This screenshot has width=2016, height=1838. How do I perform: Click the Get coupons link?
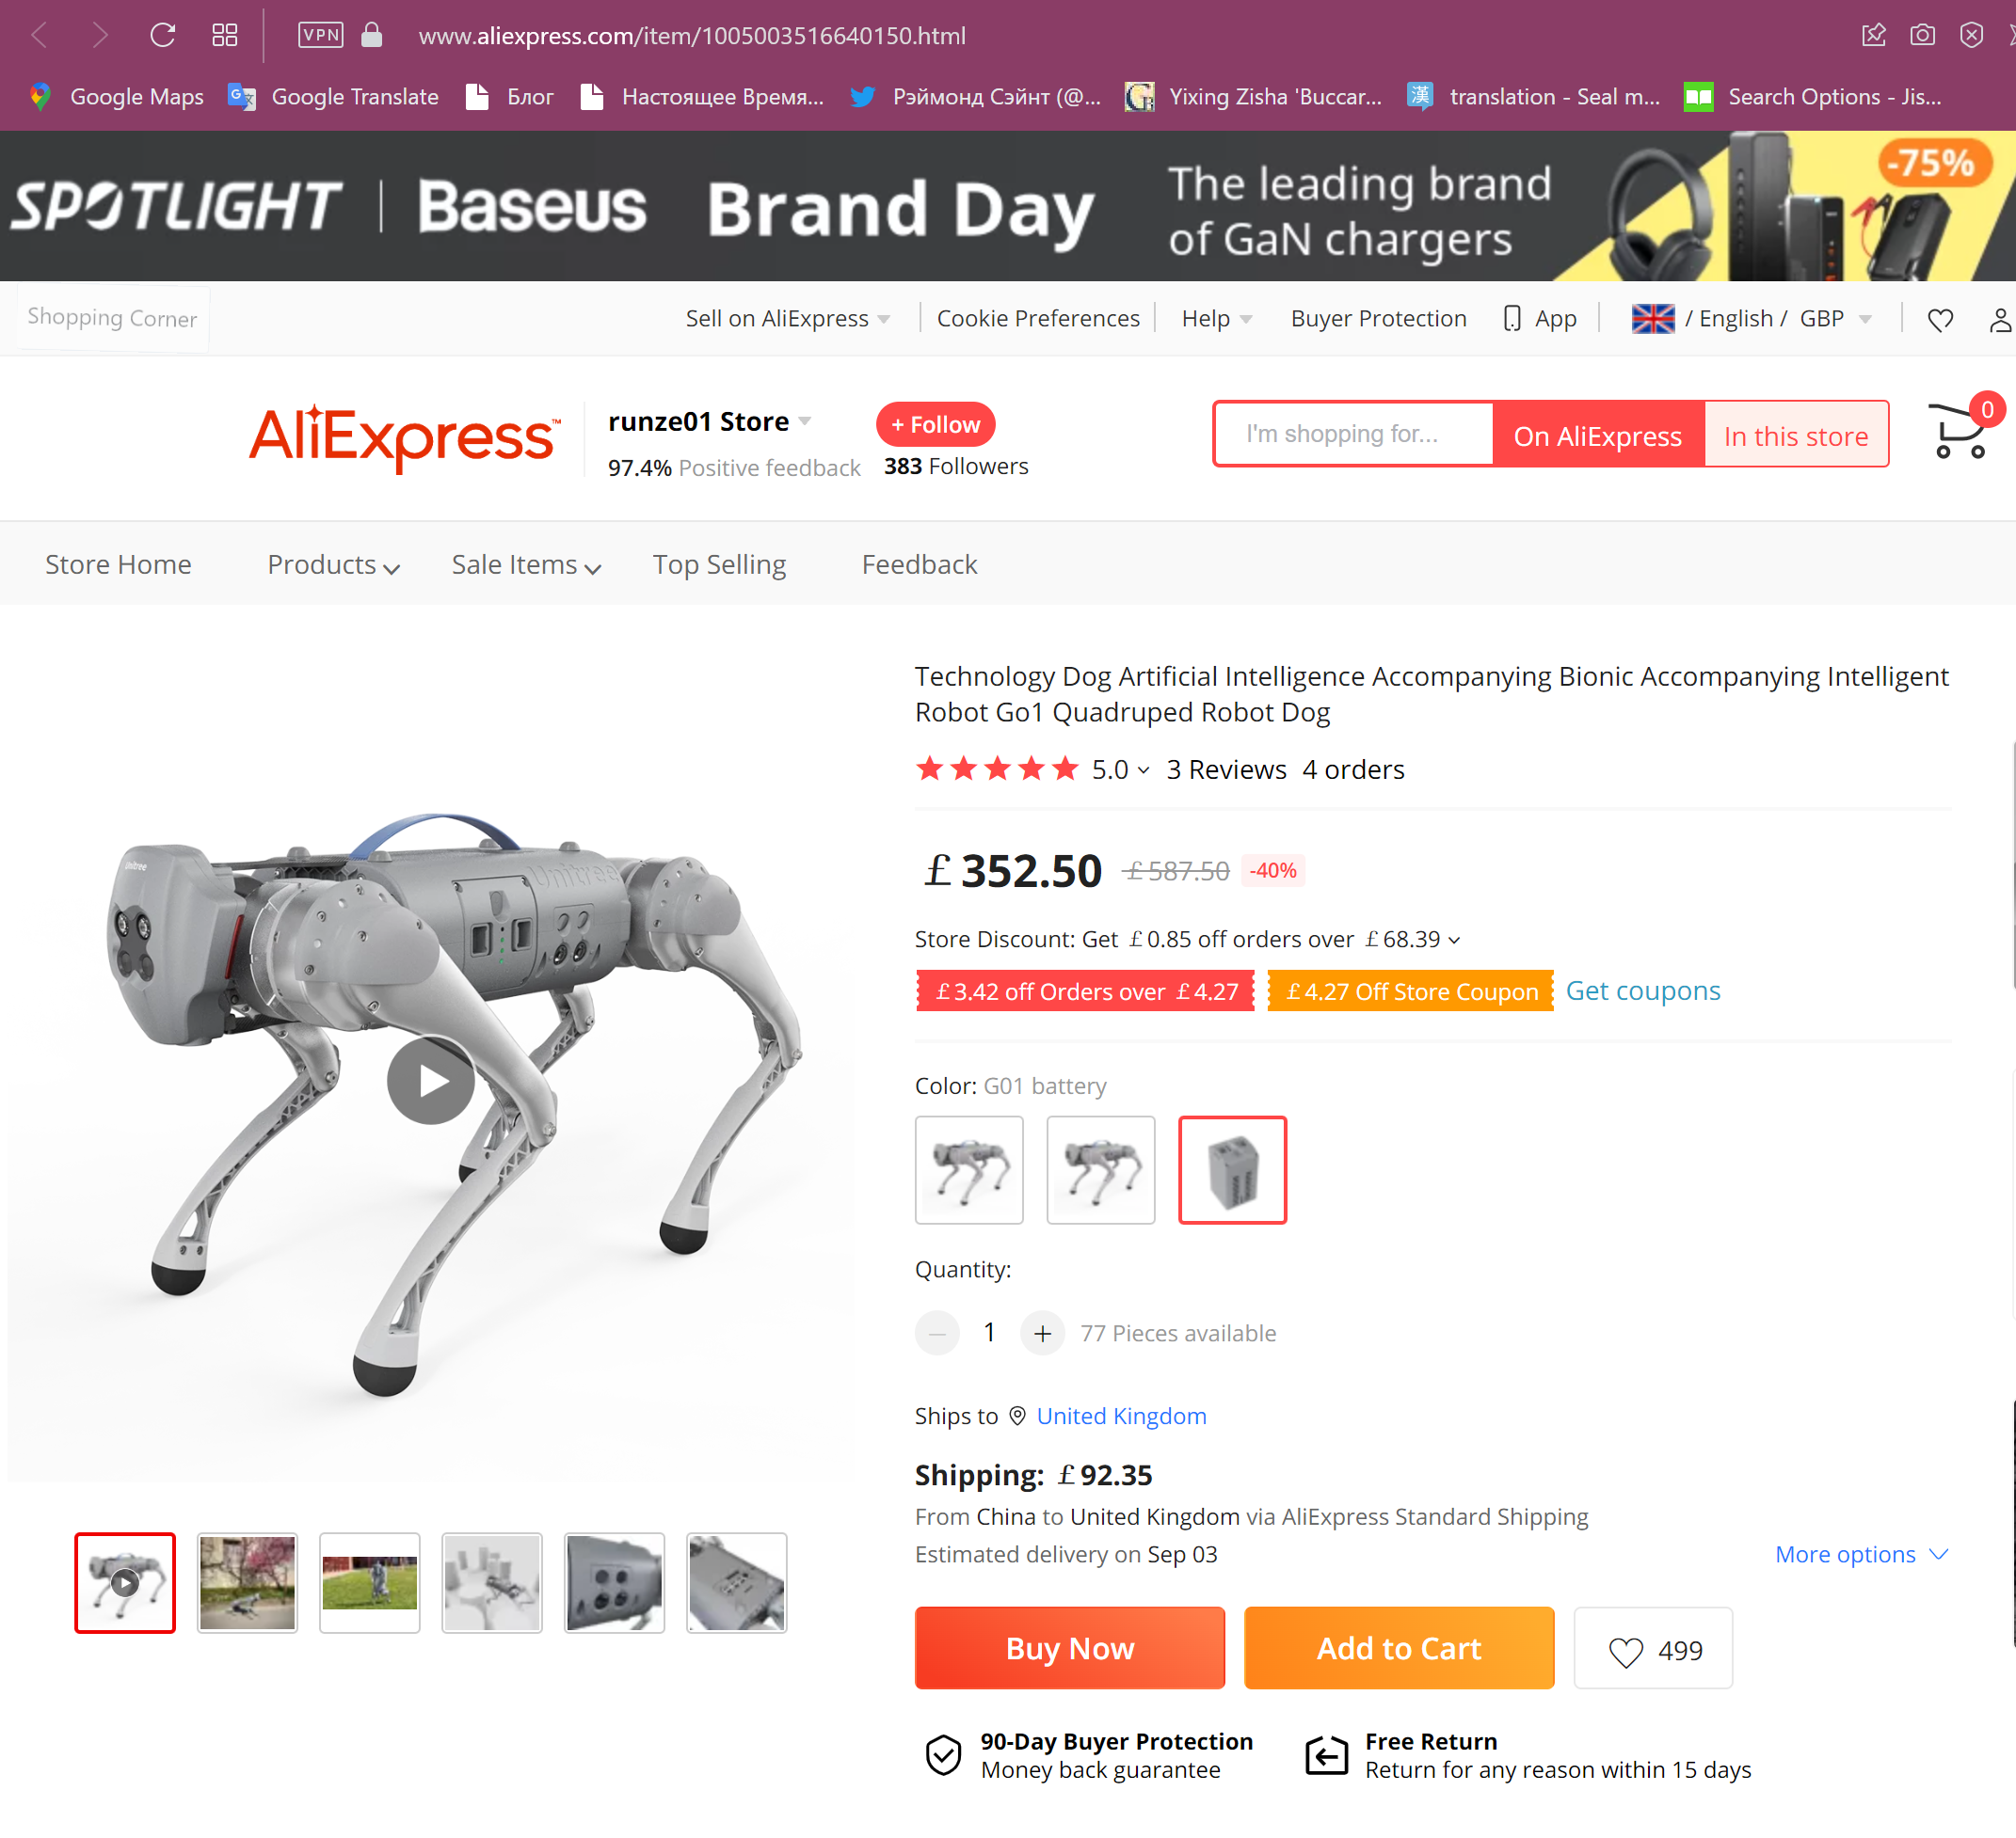[x=1643, y=990]
